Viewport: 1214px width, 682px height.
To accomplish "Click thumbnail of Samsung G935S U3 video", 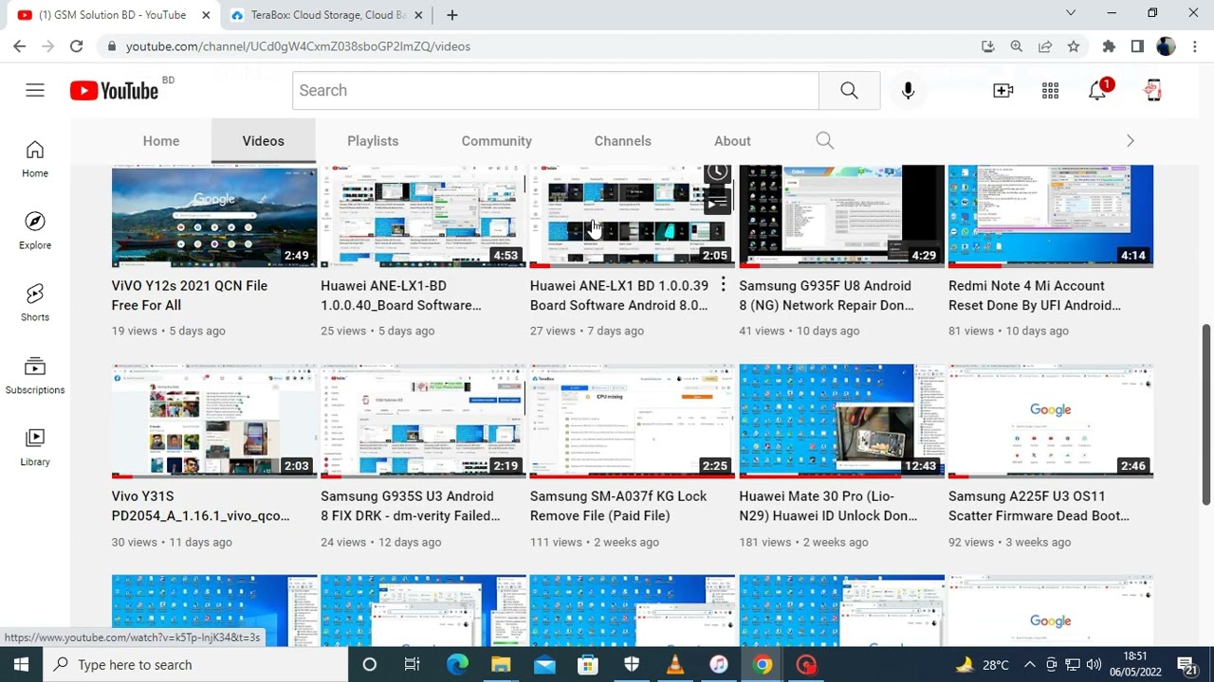I will pyautogui.click(x=423, y=421).
